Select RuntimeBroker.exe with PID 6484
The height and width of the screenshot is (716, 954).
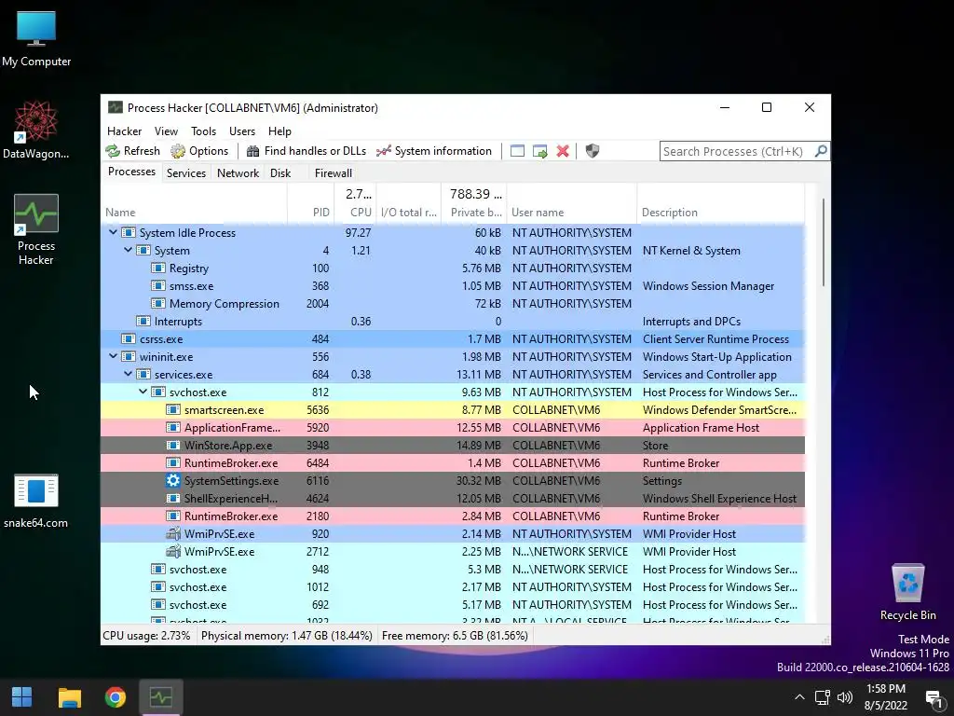453,462
